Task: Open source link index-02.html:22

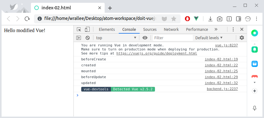Action: [x=221, y=65]
